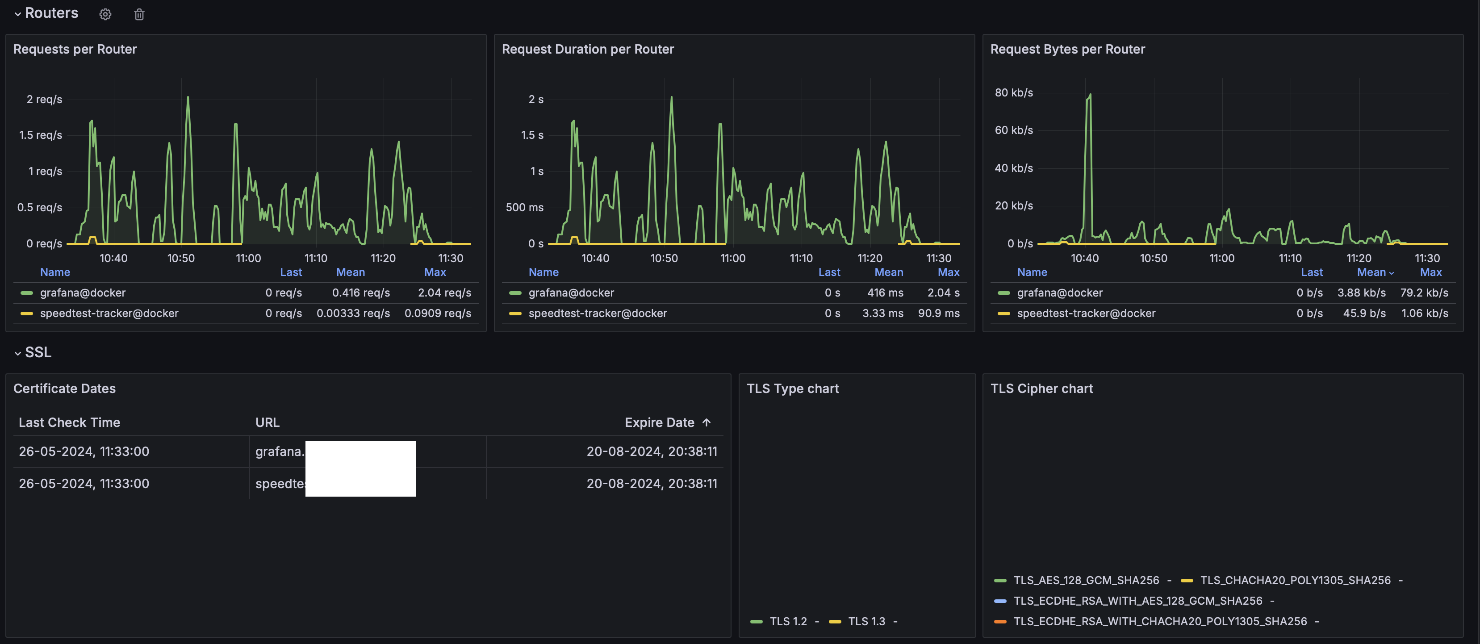Toggle speedtest-tracker@docker series in Request Duration legend
Viewport: 1480px width, 644px height.
click(598, 314)
